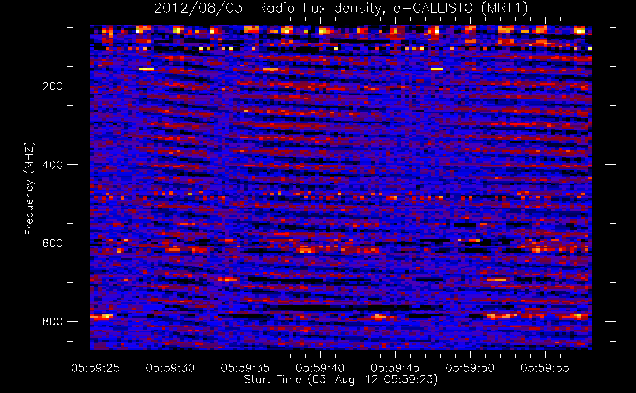Click the plot title '2012/08/03 Radio flux density, e-CALLISTO (MRT1)'
The width and height of the screenshot is (636, 393).
click(341, 8)
